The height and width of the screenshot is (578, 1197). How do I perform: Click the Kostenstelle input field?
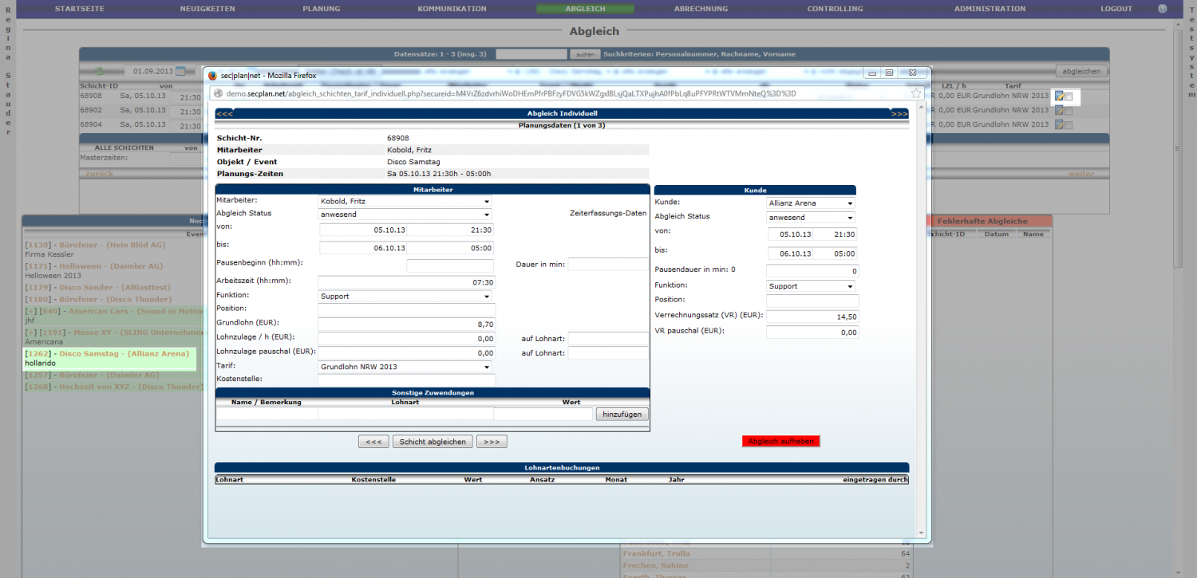tap(407, 380)
